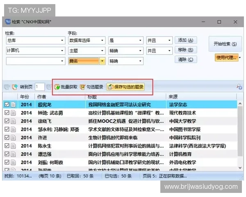
Task: Click the batch fetch 批量获取 toolbar icon
Action: [57, 87]
